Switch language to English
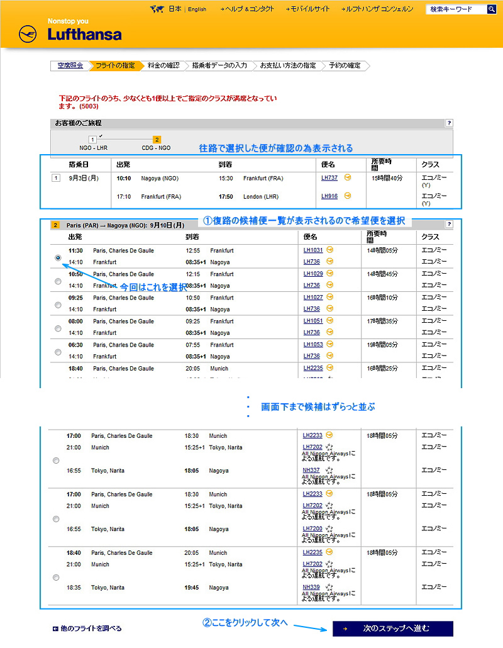The width and height of the screenshot is (503, 648). [197, 9]
